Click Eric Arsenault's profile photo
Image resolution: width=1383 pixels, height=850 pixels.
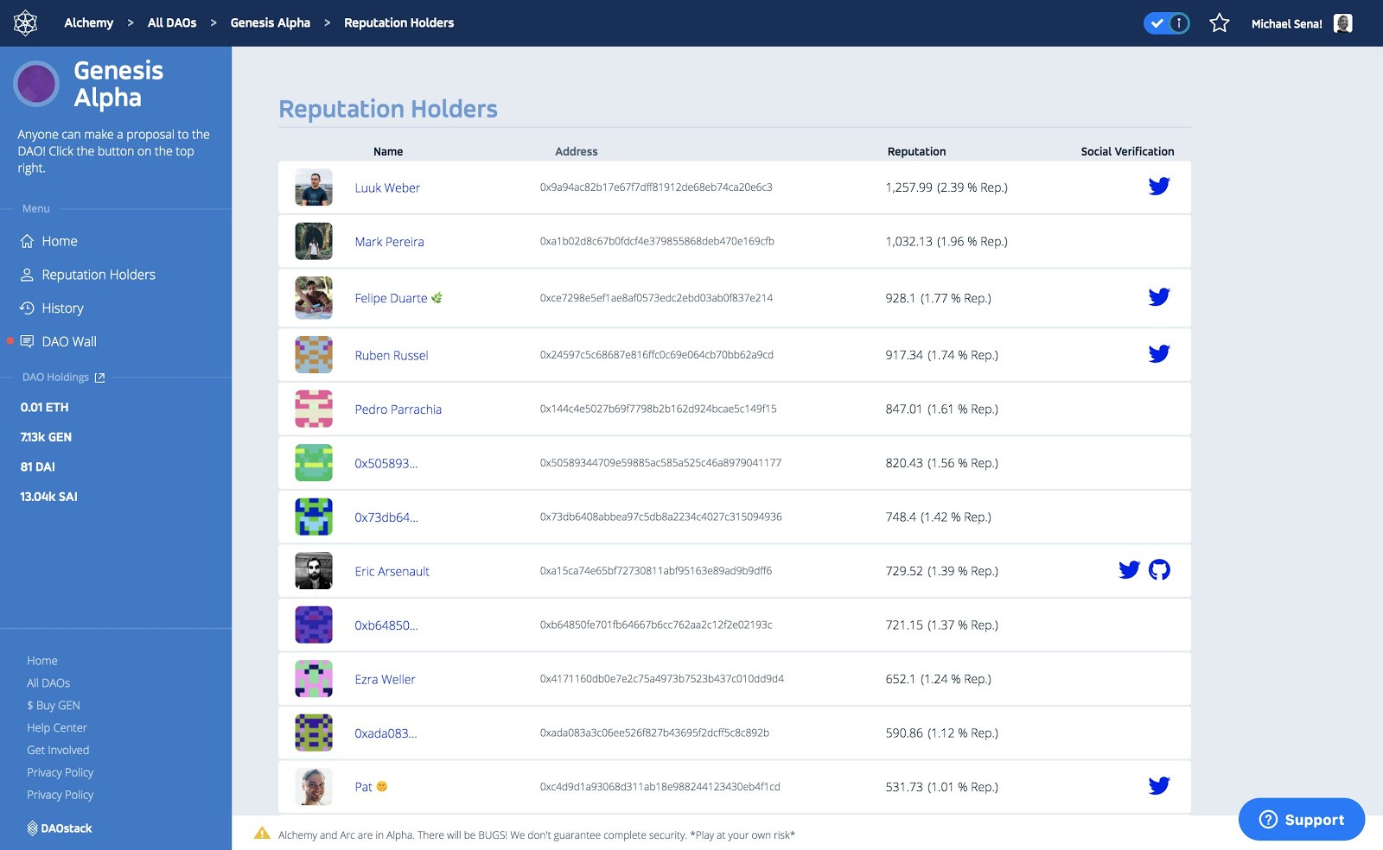(x=314, y=571)
